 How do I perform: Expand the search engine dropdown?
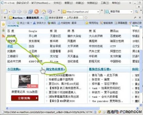[131, 12]
